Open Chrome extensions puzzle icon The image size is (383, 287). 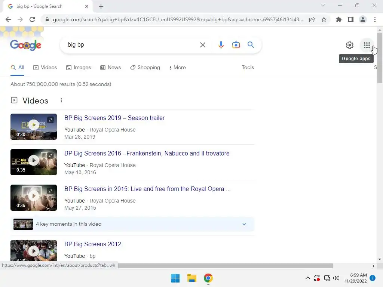(x=338, y=19)
